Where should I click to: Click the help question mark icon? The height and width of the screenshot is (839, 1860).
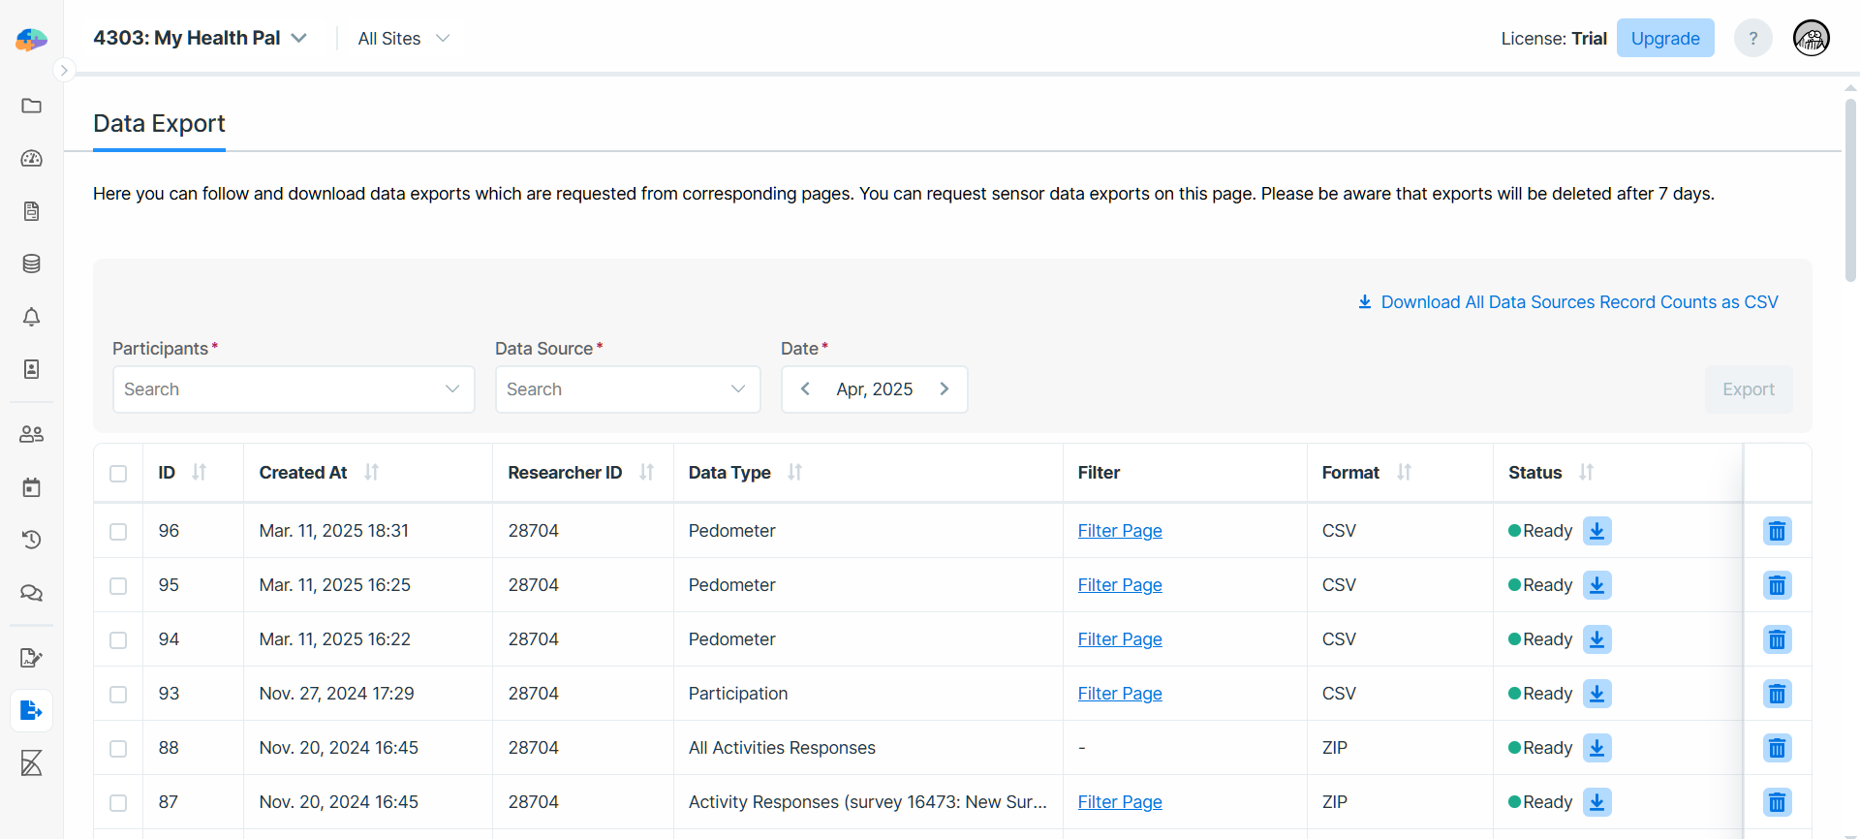[1752, 39]
